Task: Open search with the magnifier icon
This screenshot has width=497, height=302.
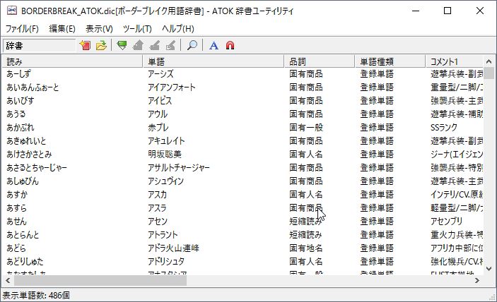Action: pyautogui.click(x=192, y=45)
